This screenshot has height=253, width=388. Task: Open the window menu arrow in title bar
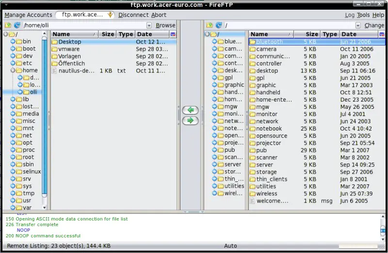[x=6, y=4]
